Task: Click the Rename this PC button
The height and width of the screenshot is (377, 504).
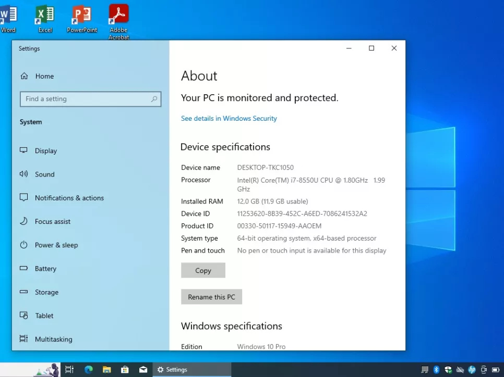Action: 211,297
